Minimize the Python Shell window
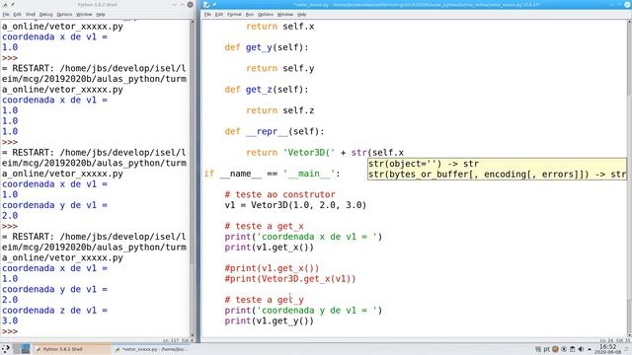 coord(175,4)
